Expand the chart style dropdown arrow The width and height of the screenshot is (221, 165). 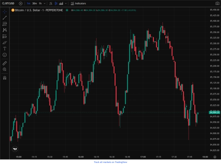click(65, 3)
